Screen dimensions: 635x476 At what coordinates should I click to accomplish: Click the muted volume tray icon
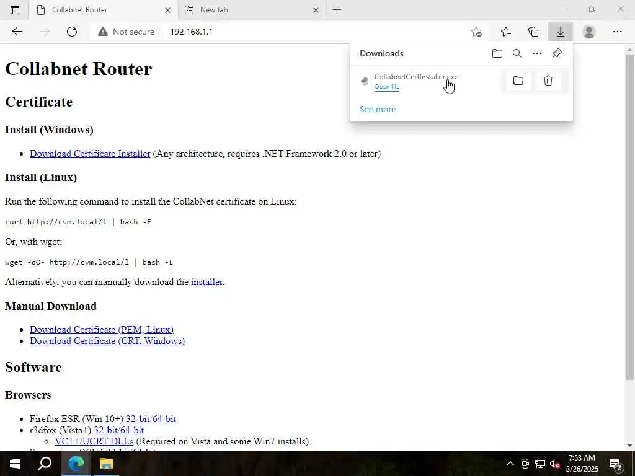click(x=555, y=464)
